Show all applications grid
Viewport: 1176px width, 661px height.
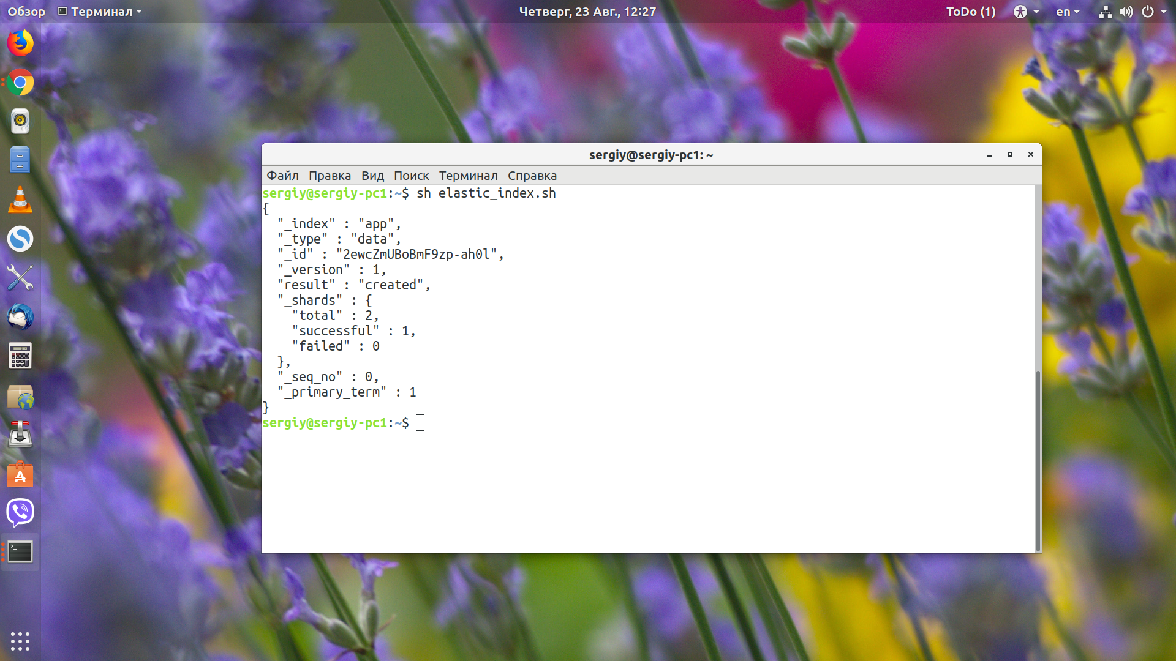click(20, 641)
